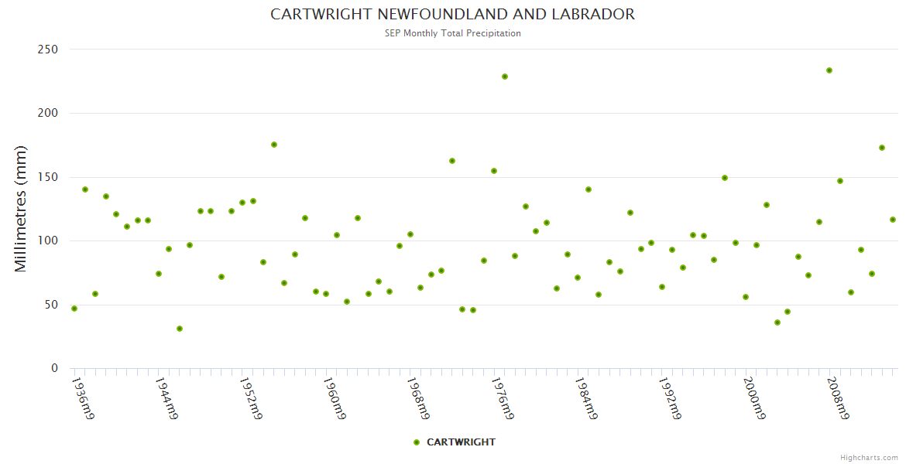Select the data point near 228 mm
The image size is (906, 464).
click(505, 77)
